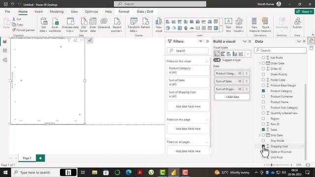The width and height of the screenshot is (315, 177).
Task: Click the filter icon on the visual header
Action: (69, 40)
